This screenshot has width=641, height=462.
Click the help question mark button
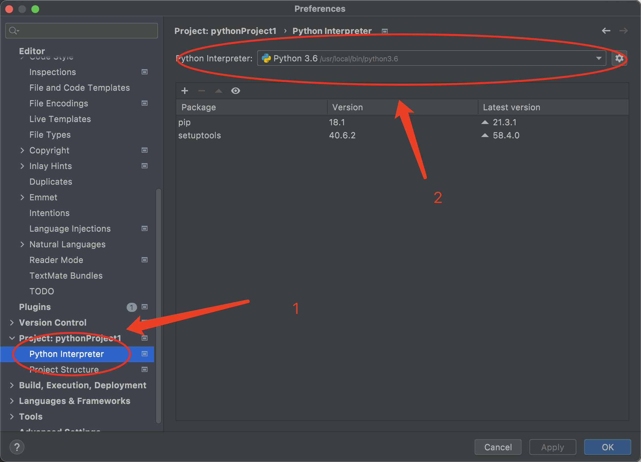(x=17, y=447)
